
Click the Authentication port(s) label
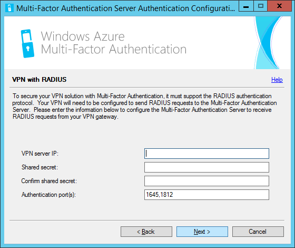[x=48, y=195]
